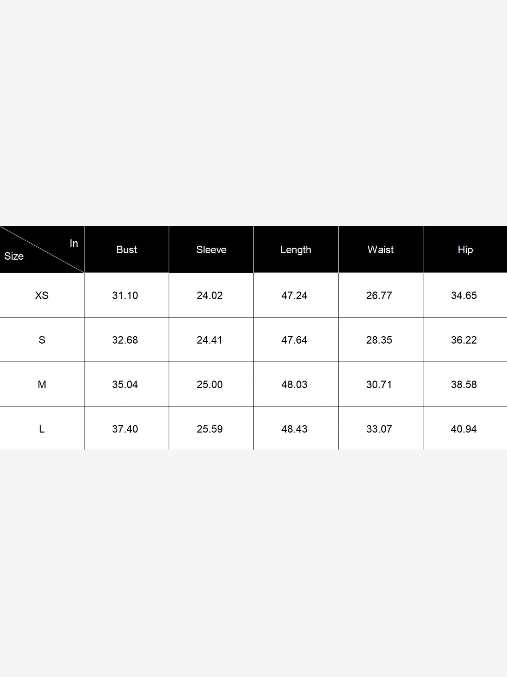
Task: Click the L size row label
Action: click(x=42, y=429)
